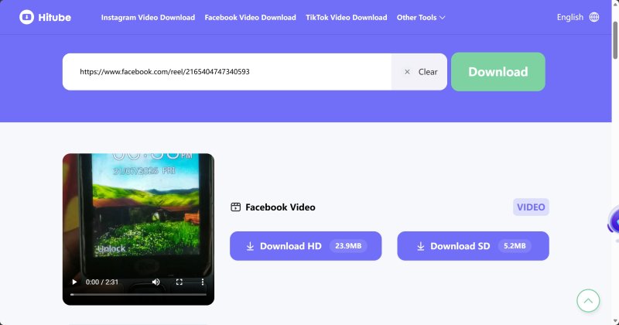The image size is (619, 325).
Task: Click the 0:00 / 2:31 time display
Action: pos(102,282)
